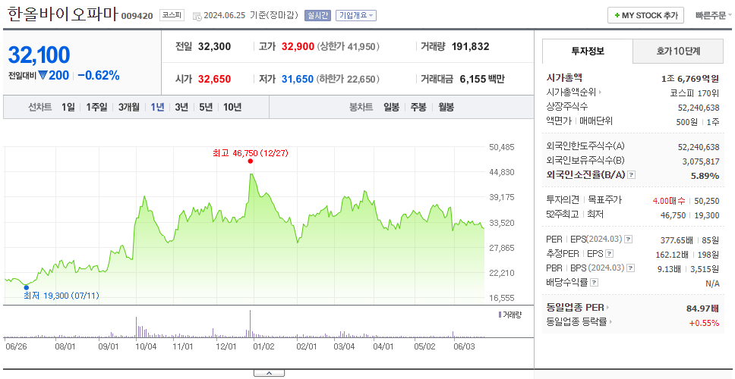Click the 거래대금 value 6,155 백만

coord(482,79)
